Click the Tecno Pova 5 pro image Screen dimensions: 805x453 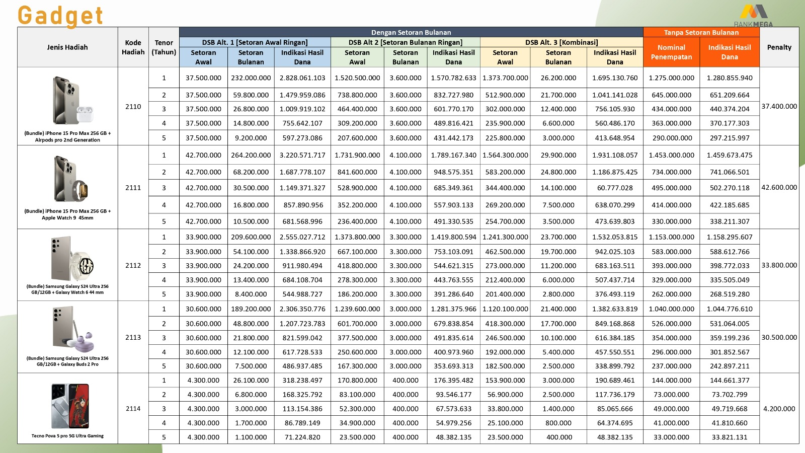coord(70,406)
